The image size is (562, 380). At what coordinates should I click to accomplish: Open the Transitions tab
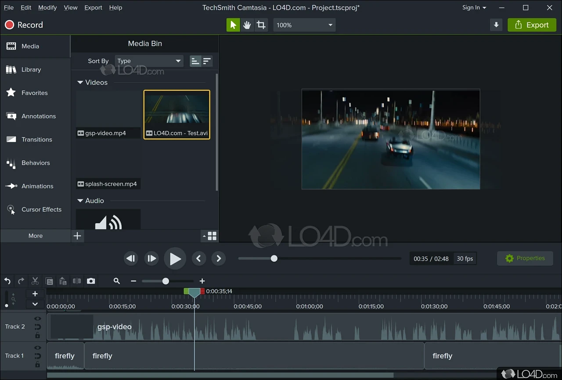click(35, 139)
